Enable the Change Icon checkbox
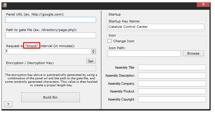The width and height of the screenshot is (215, 114). [x=110, y=41]
